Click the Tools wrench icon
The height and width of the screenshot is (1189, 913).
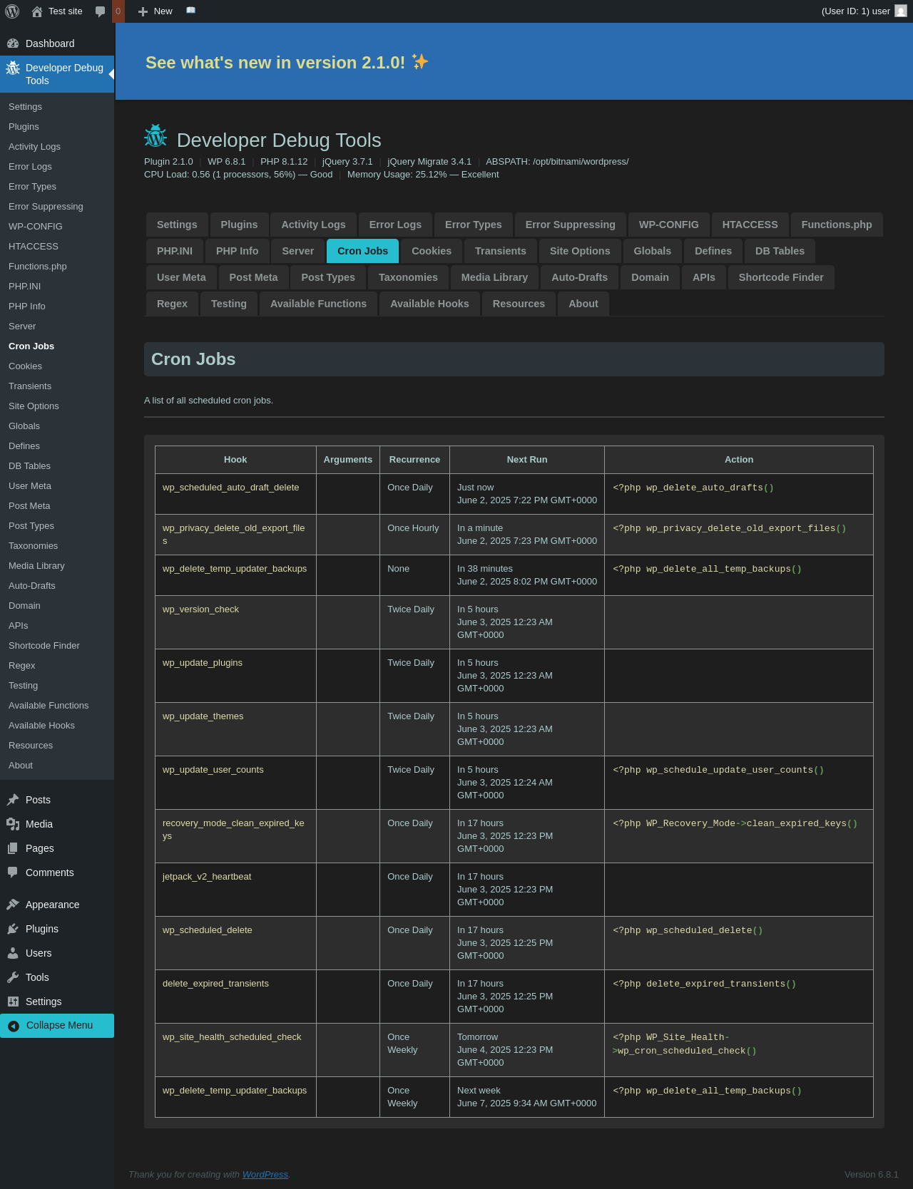click(x=13, y=977)
